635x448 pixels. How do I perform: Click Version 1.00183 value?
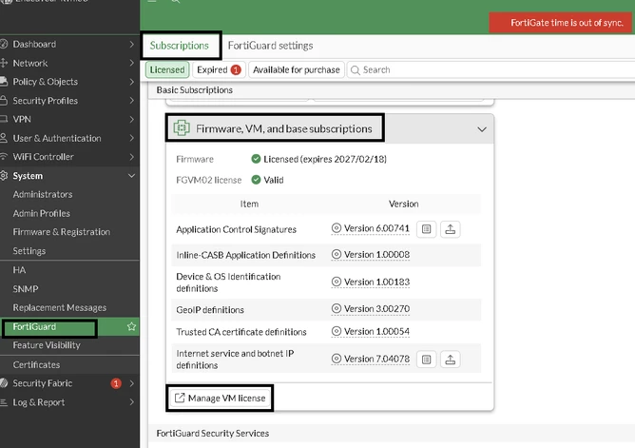pos(376,282)
